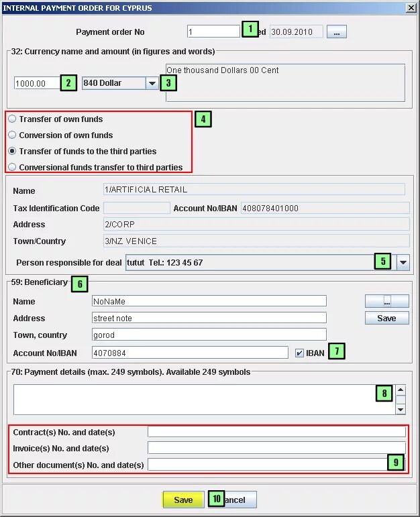Click Other document(s) No. and date(s) field
The width and height of the screenshot is (420, 517).
click(276, 465)
